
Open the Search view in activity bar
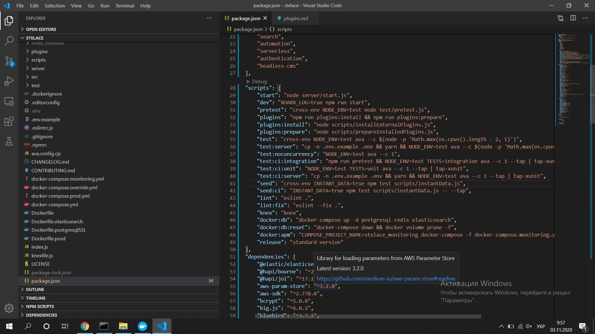[x=9, y=41]
